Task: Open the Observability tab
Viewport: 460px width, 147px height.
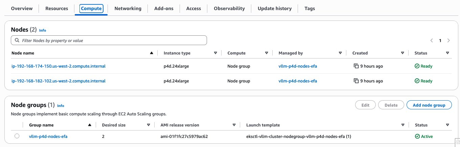Action: point(229,8)
